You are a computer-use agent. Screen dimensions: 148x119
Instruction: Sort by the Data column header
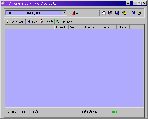[x=109, y=27]
